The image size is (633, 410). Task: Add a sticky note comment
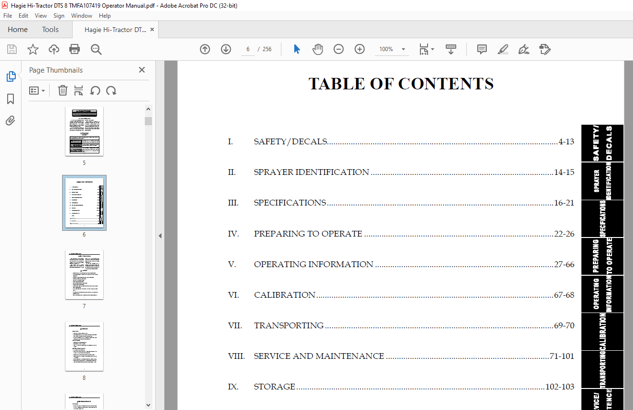[x=482, y=49]
